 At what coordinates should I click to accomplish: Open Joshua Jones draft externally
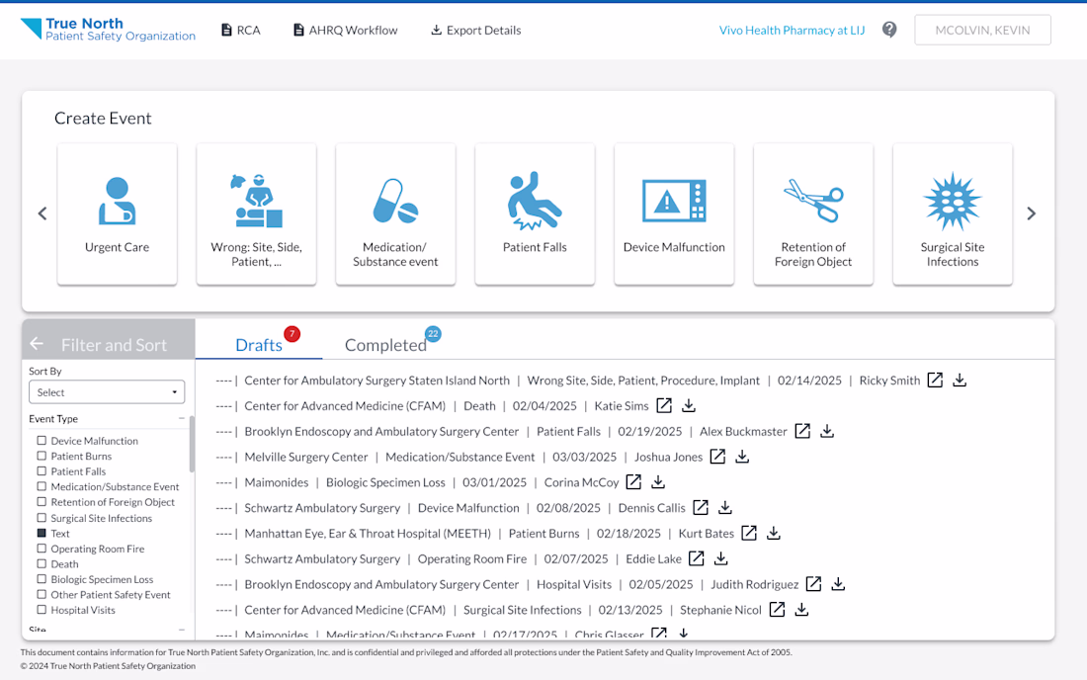pyautogui.click(x=718, y=457)
